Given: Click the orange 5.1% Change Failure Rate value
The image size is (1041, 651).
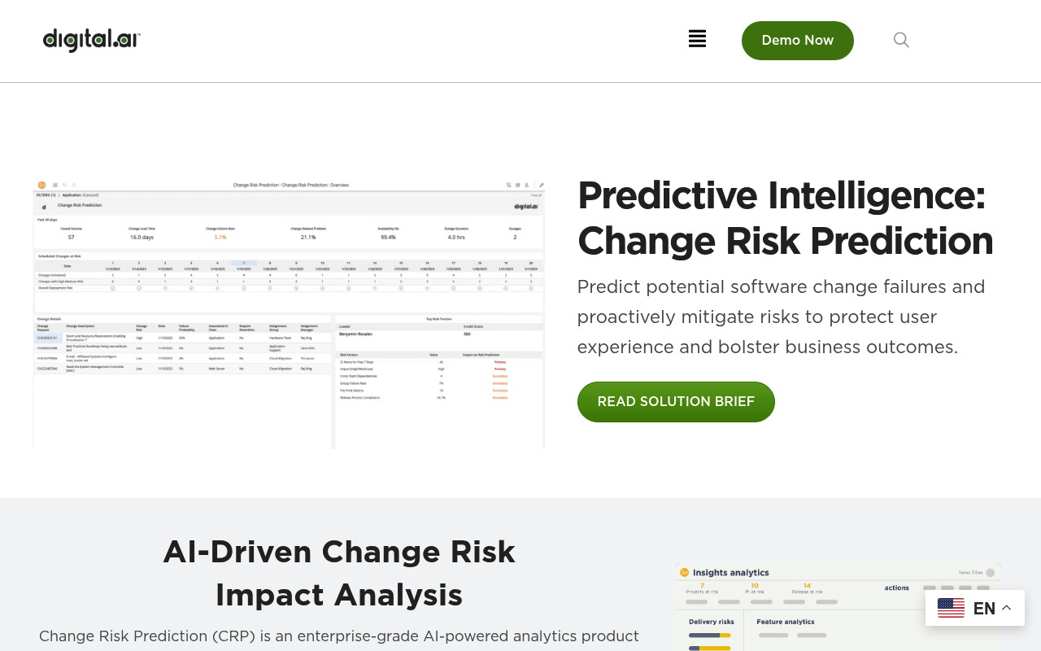Looking at the screenshot, I should [220, 237].
